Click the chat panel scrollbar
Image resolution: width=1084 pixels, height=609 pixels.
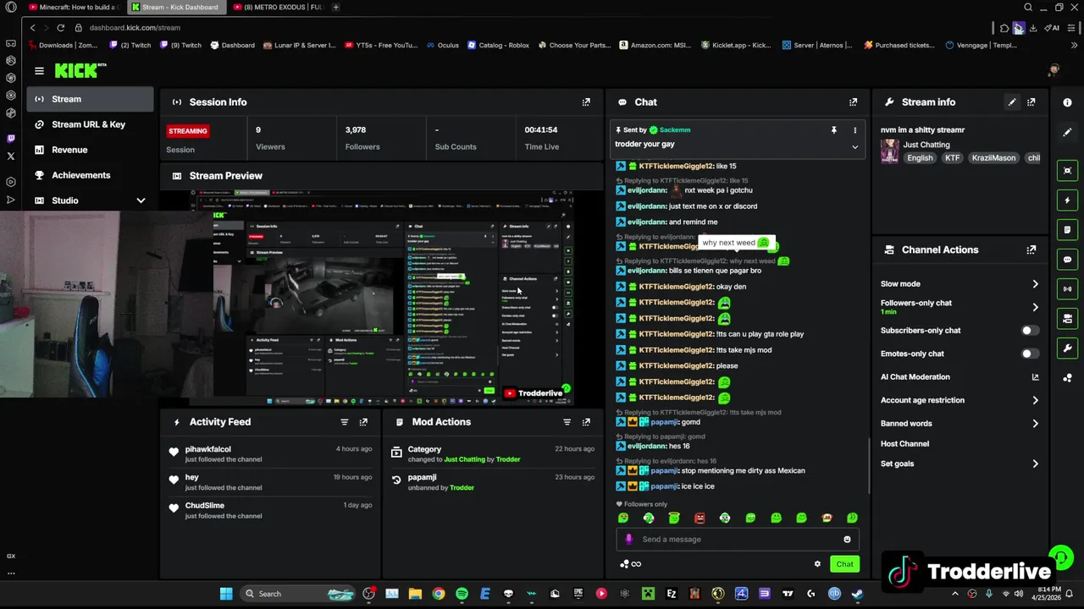click(869, 465)
